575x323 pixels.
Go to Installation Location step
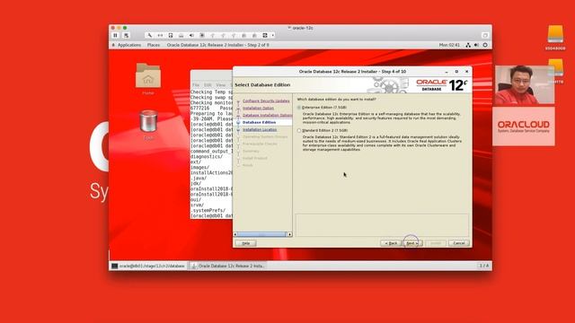(x=260, y=129)
